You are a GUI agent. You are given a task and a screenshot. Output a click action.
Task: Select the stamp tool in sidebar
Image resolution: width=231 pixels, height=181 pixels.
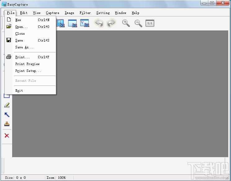[x=7, y=124]
